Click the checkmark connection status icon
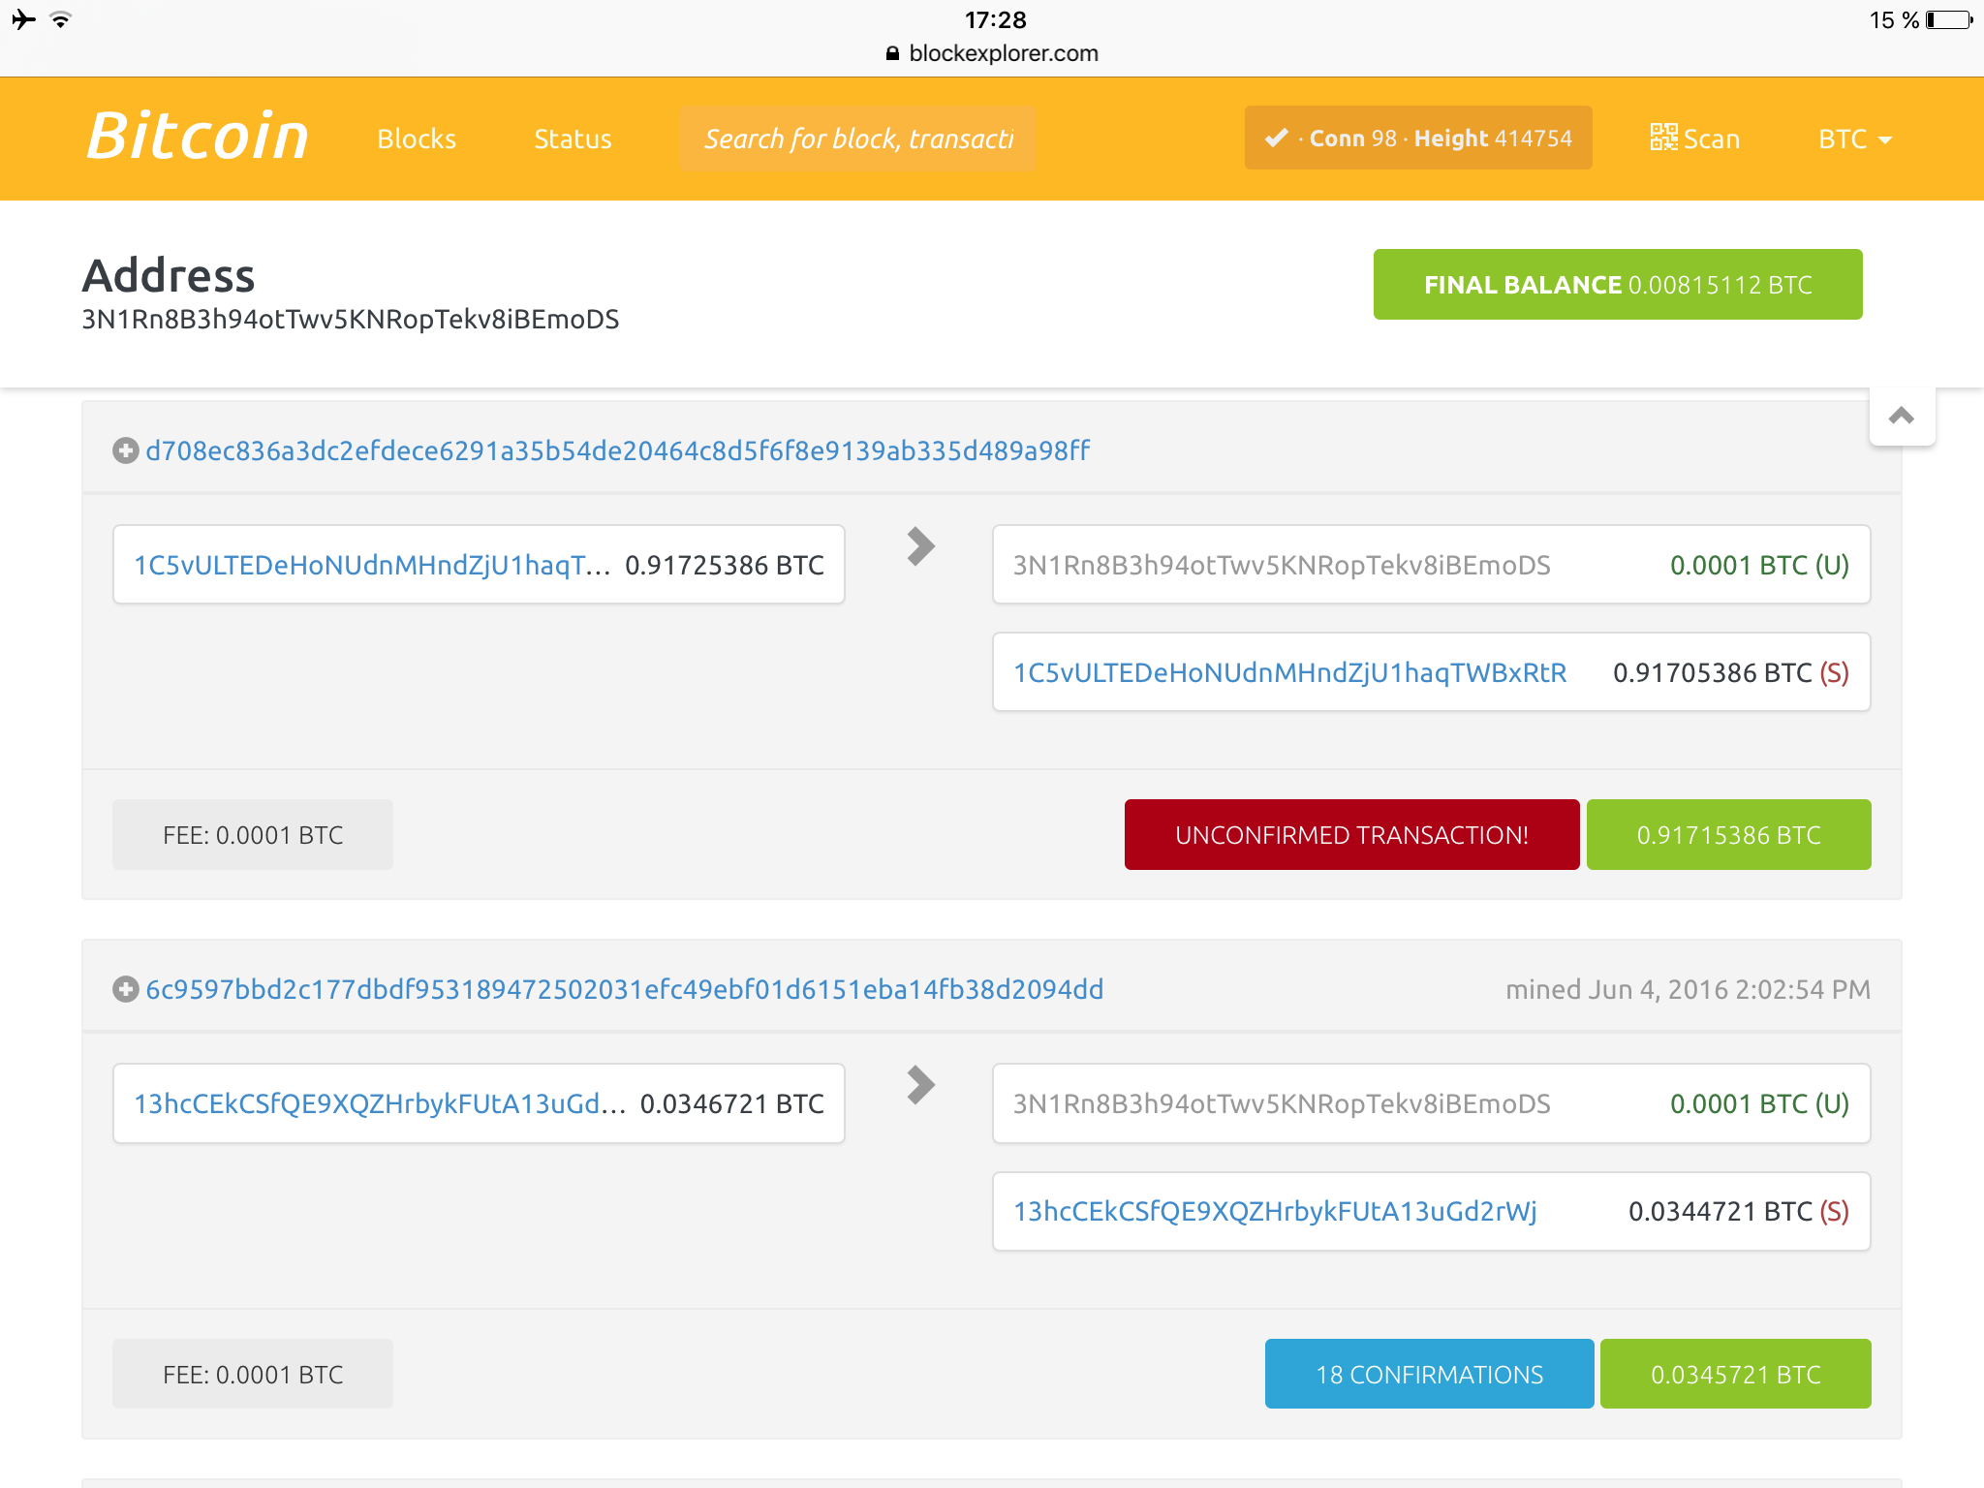This screenshot has width=1984, height=1488. [1277, 138]
